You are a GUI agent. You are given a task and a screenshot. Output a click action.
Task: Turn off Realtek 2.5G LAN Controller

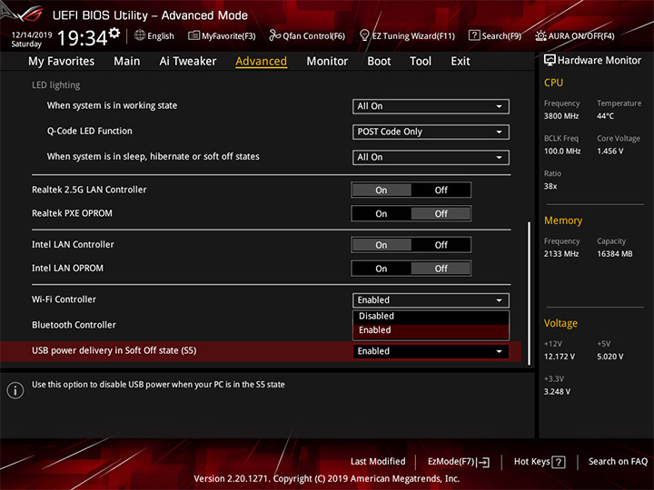click(441, 190)
